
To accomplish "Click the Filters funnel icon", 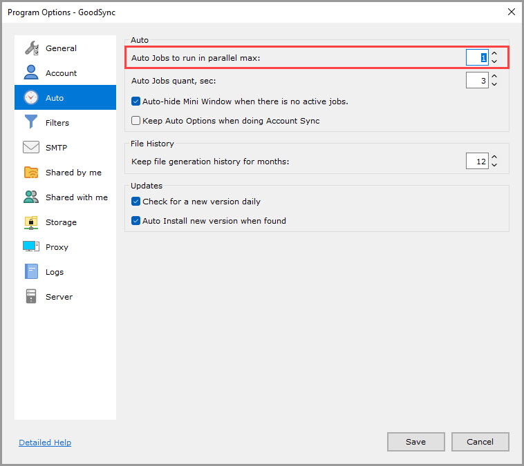I will (x=31, y=122).
